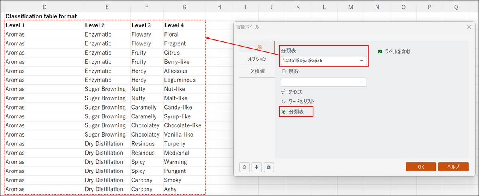Click the ヘルプ button

[453, 167]
